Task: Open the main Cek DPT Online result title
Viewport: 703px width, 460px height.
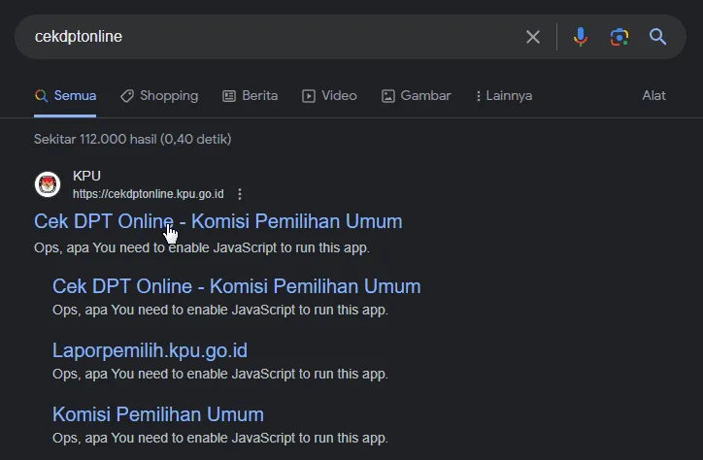Action: point(218,221)
